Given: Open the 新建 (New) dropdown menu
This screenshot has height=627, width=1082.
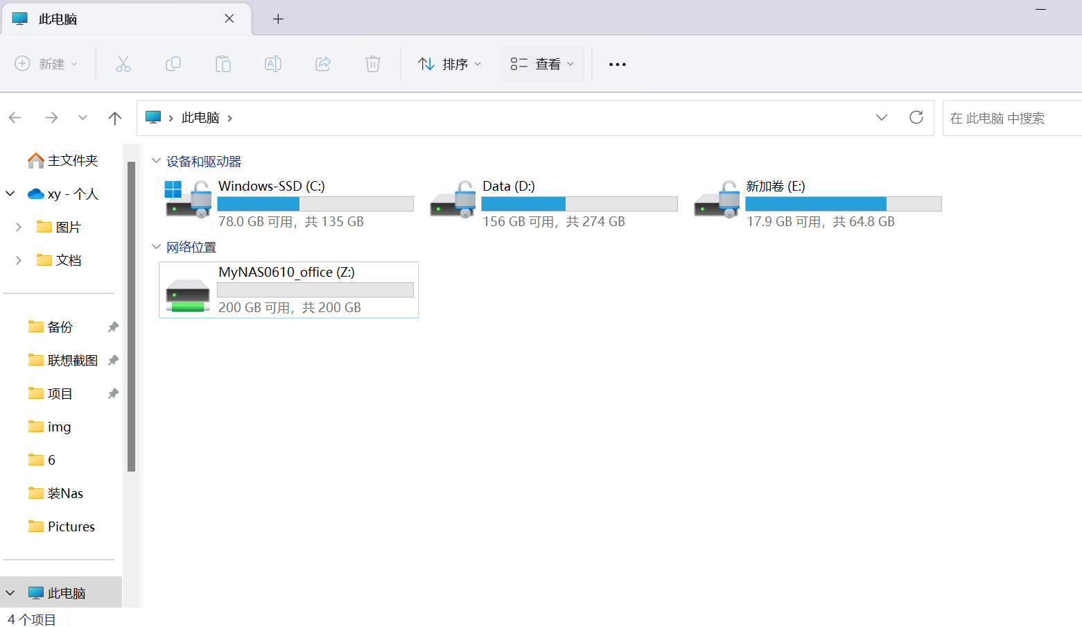Looking at the screenshot, I should point(46,64).
